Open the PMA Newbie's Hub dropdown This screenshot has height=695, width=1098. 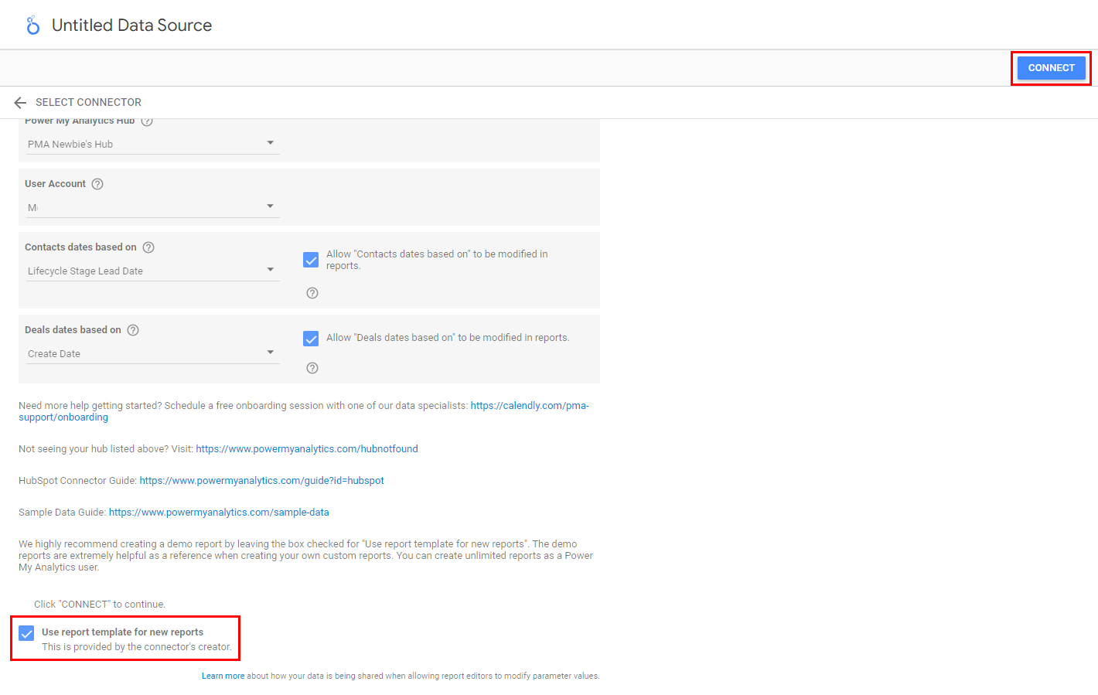(x=152, y=144)
